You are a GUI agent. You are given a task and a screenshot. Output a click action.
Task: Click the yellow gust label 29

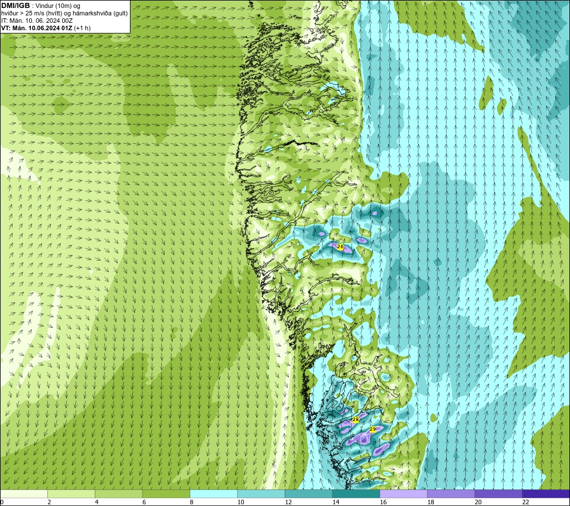point(373,429)
